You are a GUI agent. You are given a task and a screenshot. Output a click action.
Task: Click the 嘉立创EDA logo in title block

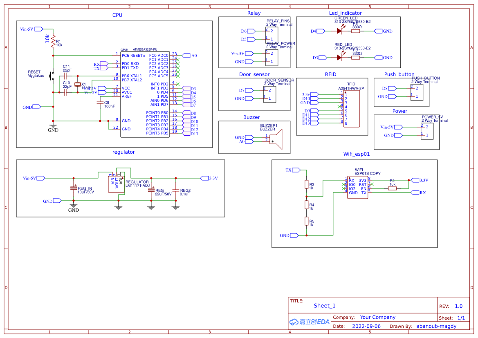tap(309, 322)
